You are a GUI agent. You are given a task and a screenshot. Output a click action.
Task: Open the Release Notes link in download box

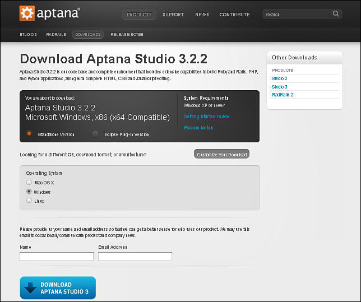click(x=198, y=128)
